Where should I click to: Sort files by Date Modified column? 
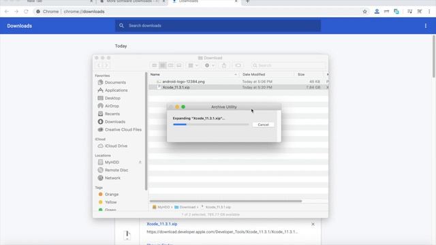click(268, 74)
